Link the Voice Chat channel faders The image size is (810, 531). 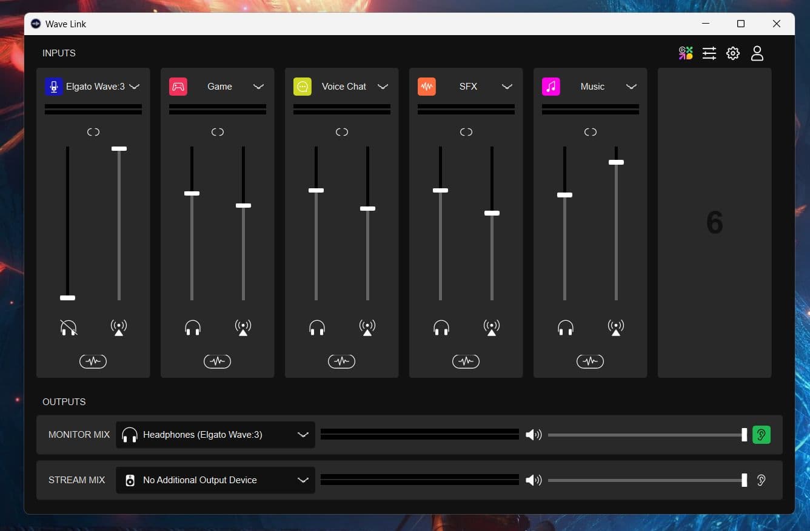pyautogui.click(x=342, y=132)
